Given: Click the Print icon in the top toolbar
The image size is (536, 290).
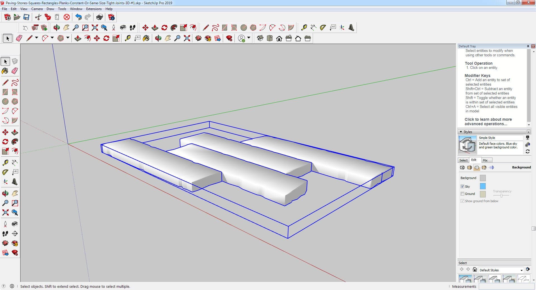Looking at the screenshot, I should tap(99, 17).
